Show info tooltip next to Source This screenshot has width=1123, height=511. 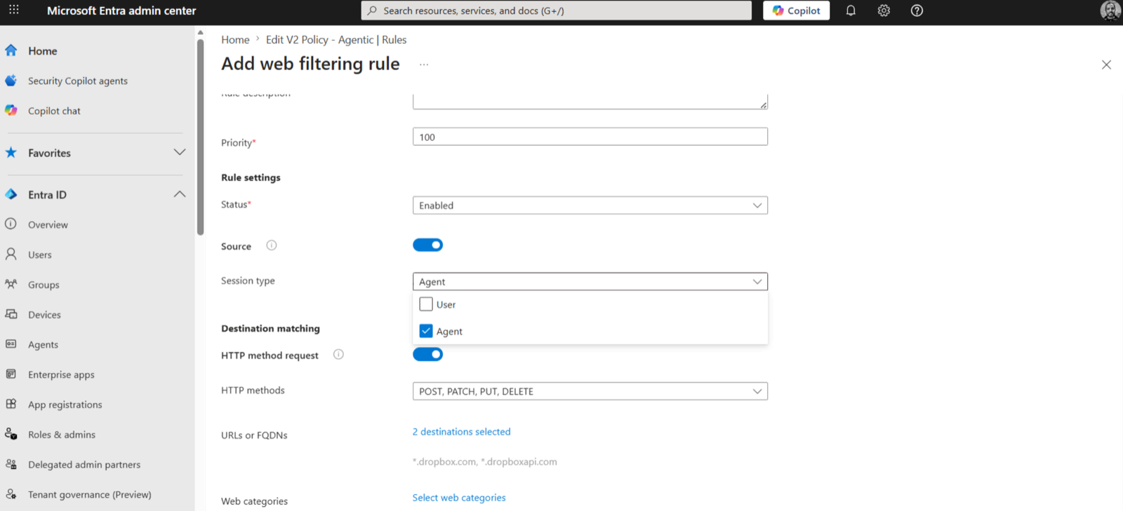[272, 245]
